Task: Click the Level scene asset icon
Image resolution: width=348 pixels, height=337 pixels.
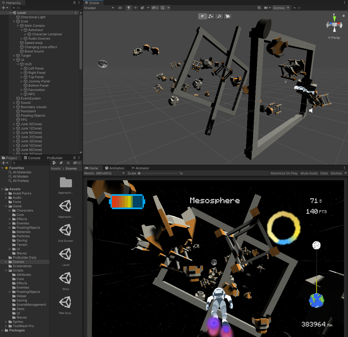Action: 66,254
